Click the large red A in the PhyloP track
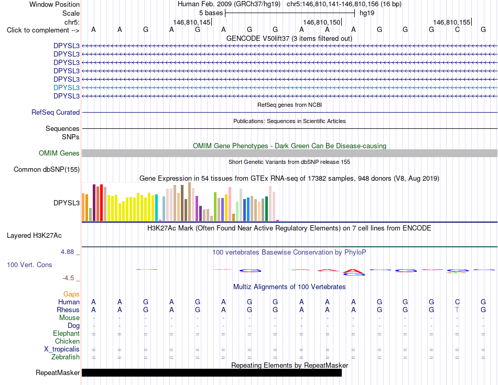 pyautogui.click(x=353, y=271)
